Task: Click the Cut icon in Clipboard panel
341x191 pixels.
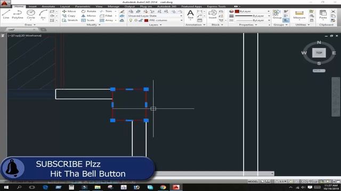Action: [333, 11]
